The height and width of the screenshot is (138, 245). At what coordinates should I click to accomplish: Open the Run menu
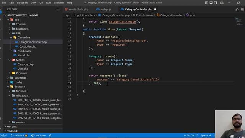point(48,3)
